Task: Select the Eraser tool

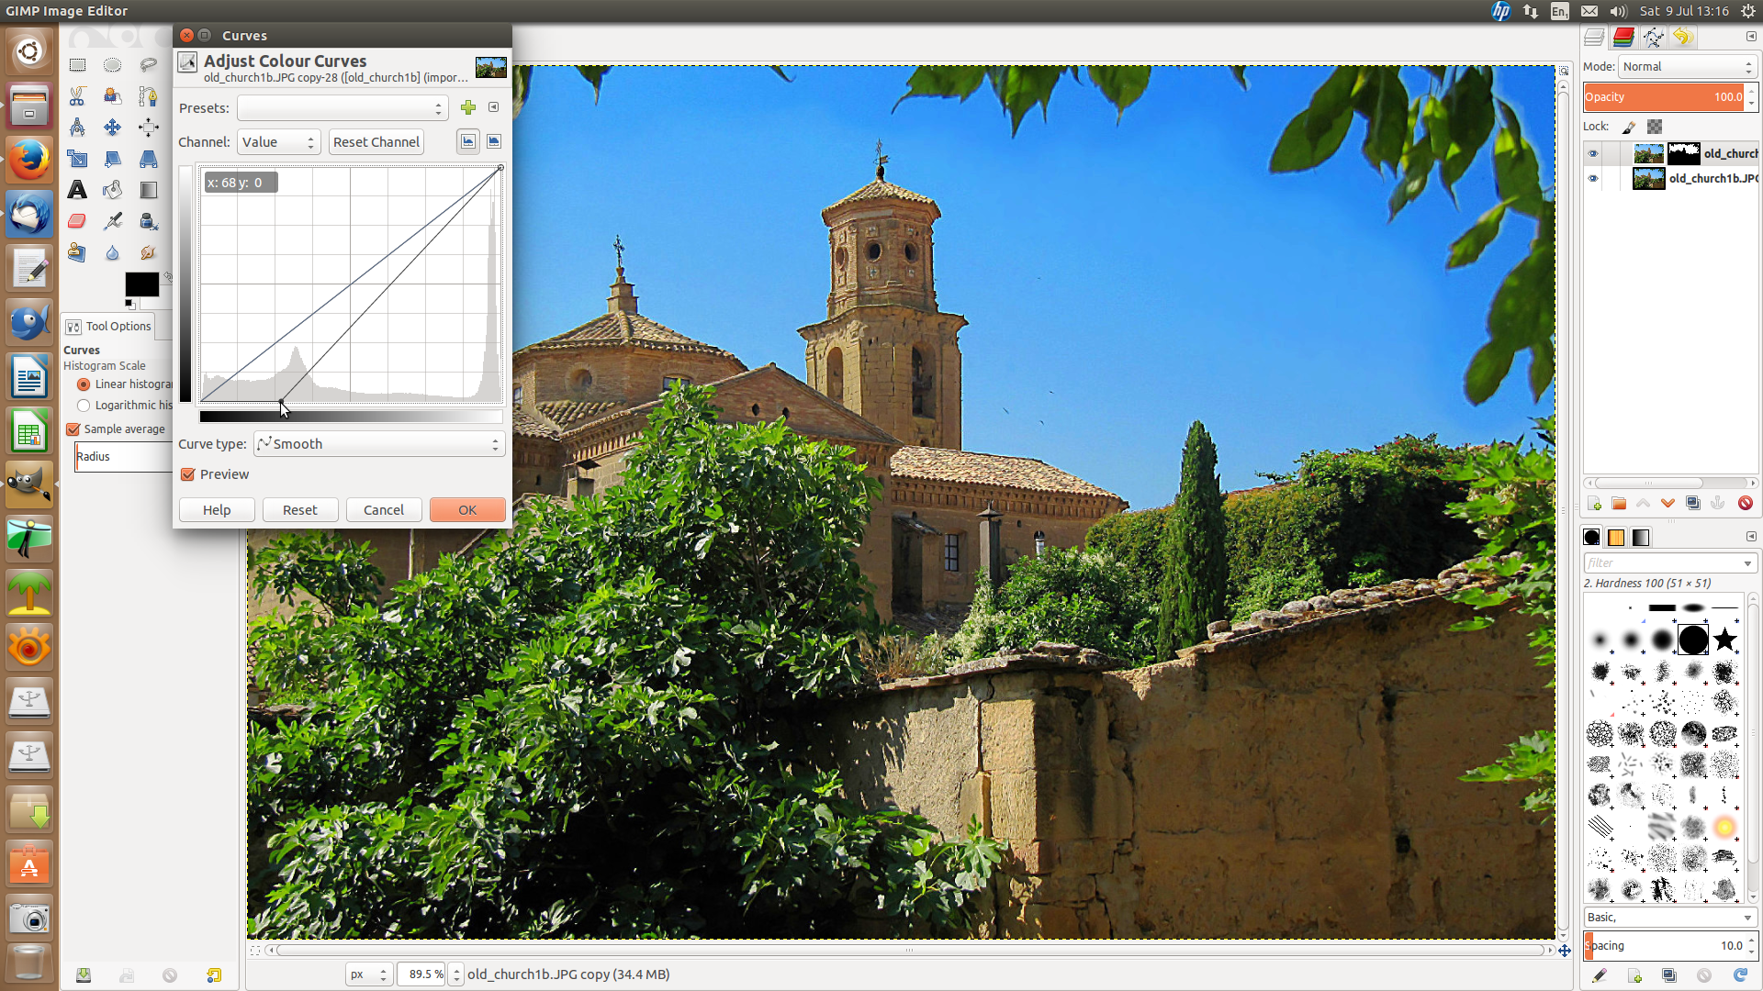Action: [77, 221]
